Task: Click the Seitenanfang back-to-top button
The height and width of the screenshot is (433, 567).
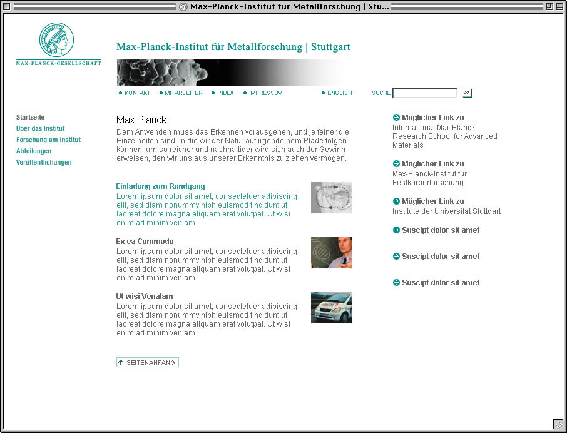Action: click(x=148, y=362)
